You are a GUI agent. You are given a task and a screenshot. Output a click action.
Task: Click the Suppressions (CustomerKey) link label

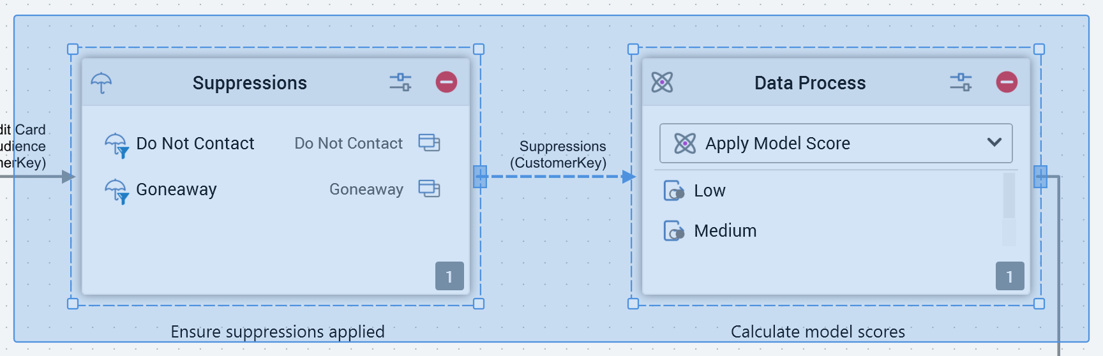(562, 154)
